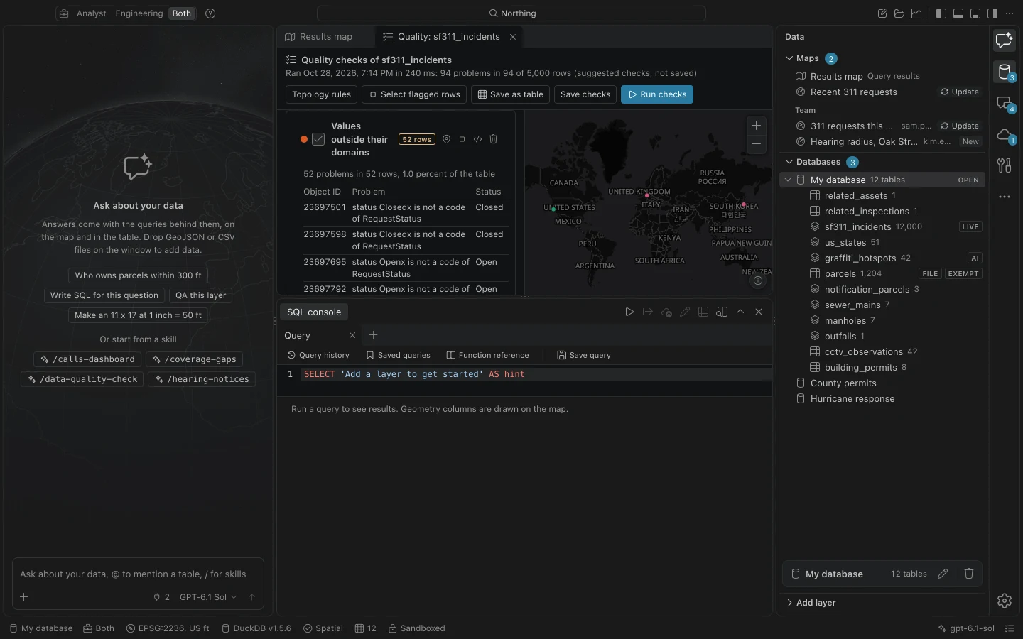Show check SQL code icon

(x=478, y=139)
